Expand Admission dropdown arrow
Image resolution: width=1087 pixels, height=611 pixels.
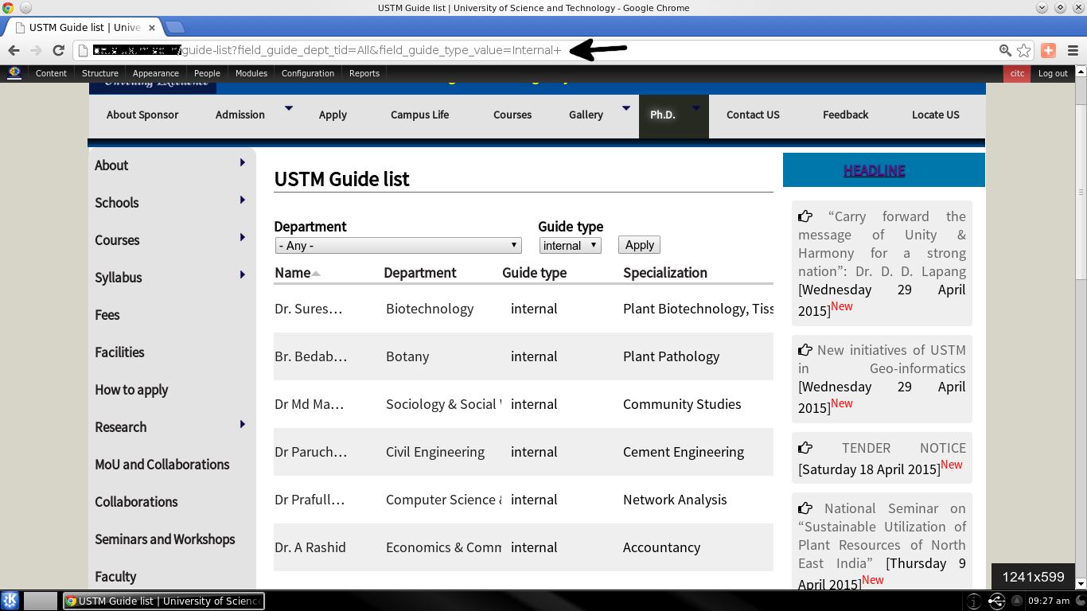point(289,107)
